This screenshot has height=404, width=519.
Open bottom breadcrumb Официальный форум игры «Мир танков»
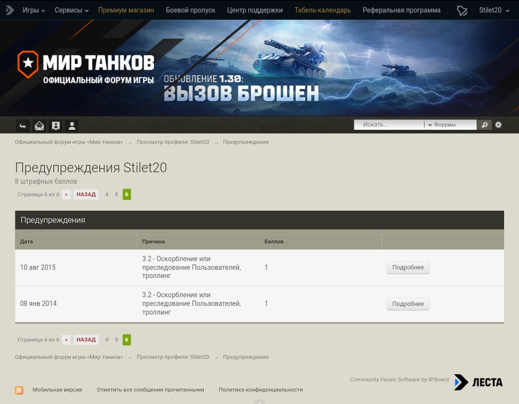69,357
